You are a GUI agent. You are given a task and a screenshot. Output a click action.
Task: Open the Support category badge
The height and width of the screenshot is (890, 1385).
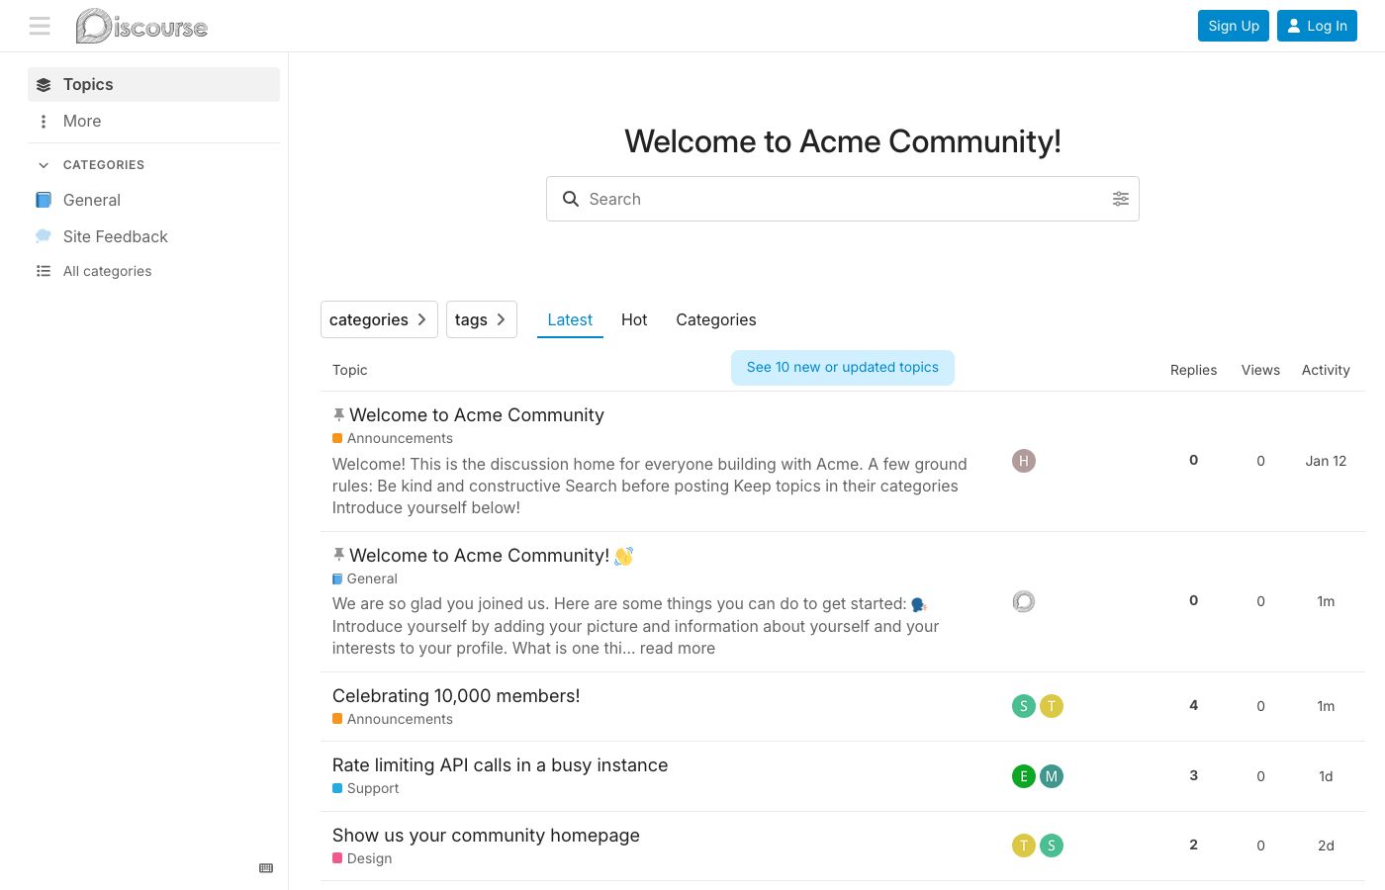coord(366,789)
